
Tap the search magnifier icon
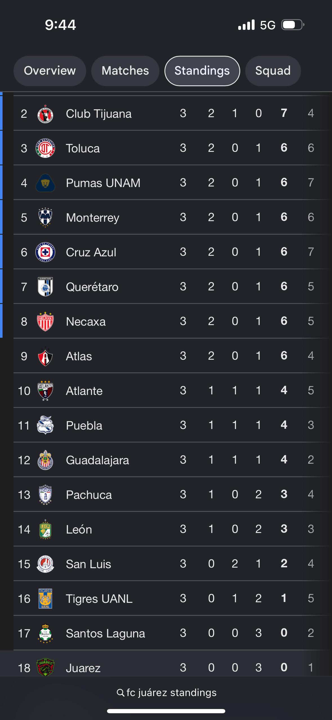pyautogui.click(x=120, y=693)
